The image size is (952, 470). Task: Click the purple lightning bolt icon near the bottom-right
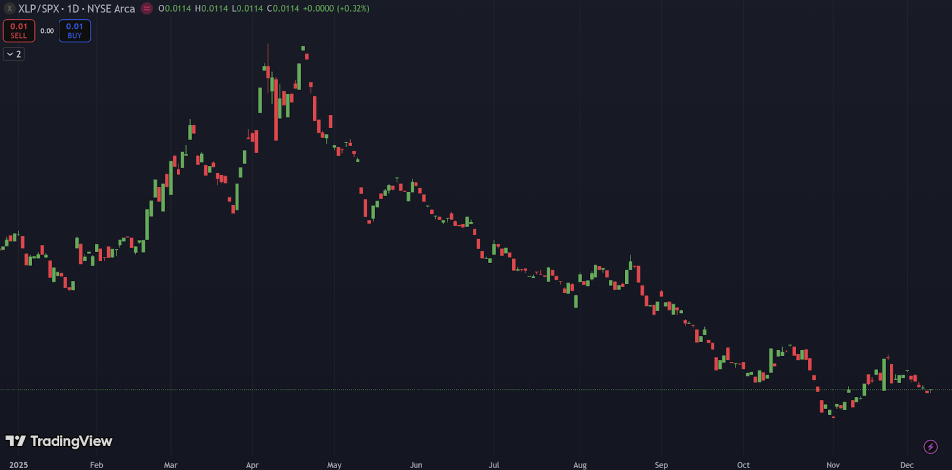[931, 447]
